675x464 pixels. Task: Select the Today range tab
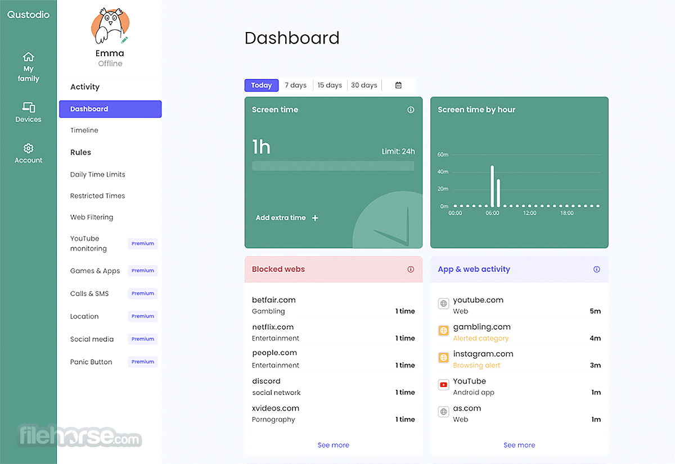pyautogui.click(x=262, y=85)
